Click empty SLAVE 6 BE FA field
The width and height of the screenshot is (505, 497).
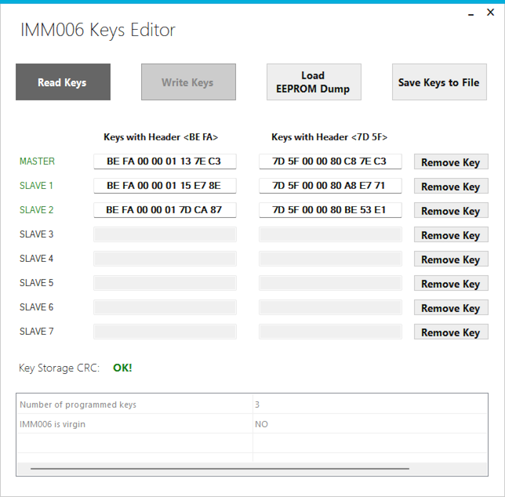pyautogui.click(x=165, y=307)
